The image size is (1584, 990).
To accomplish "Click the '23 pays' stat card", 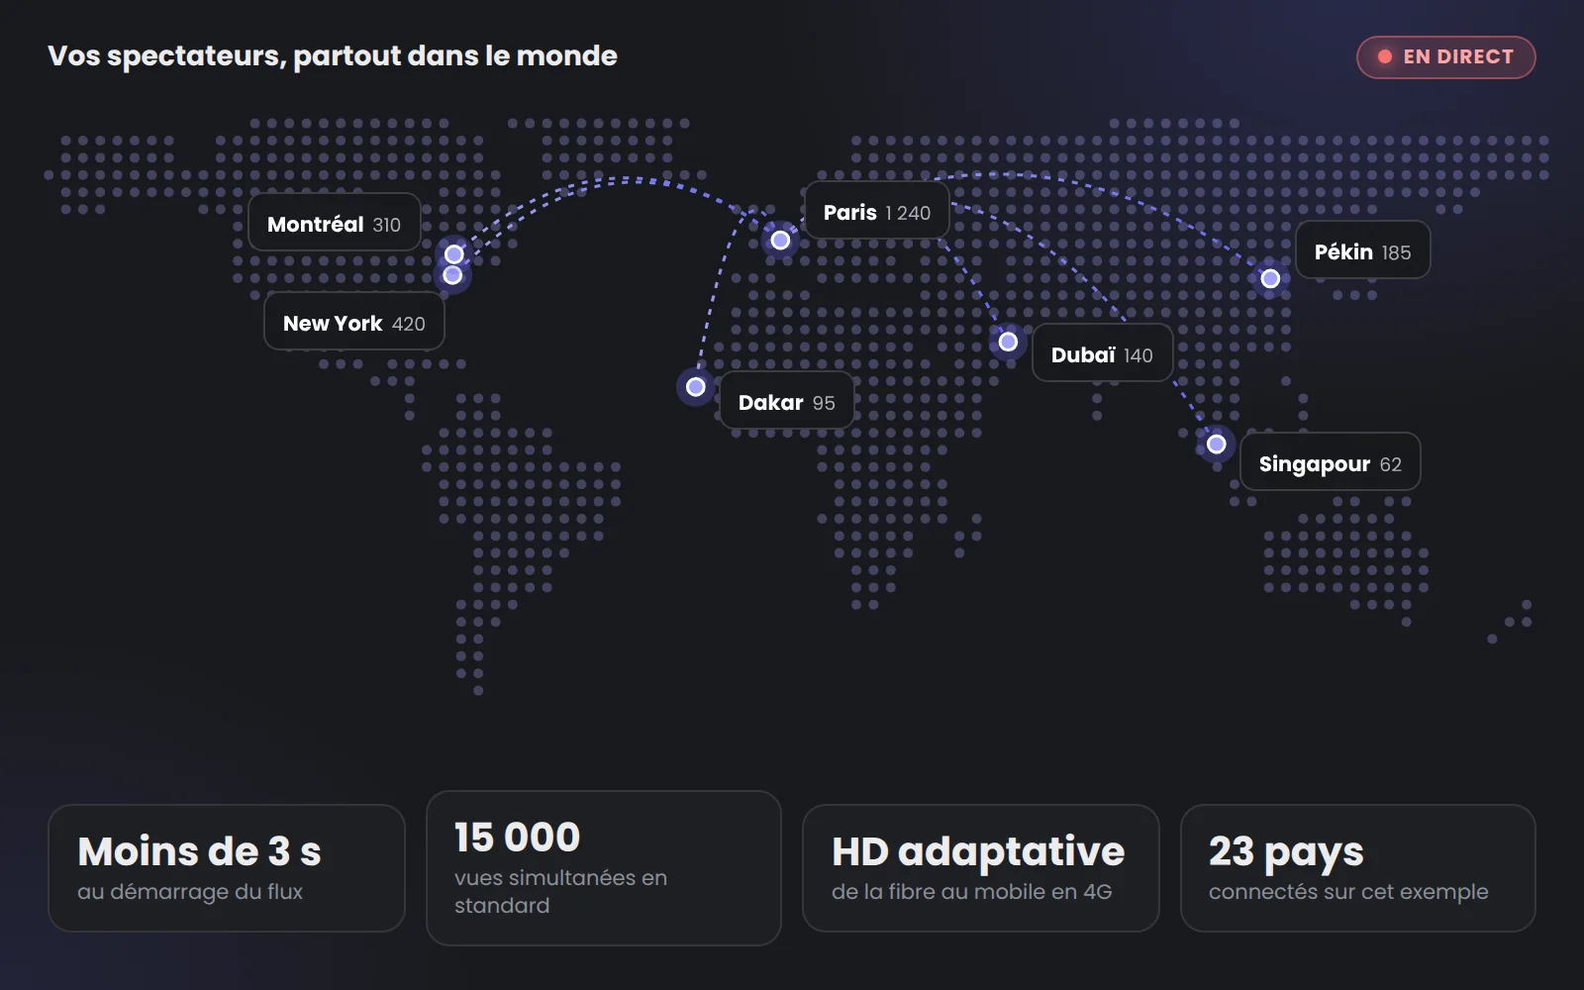I will click(x=1358, y=868).
